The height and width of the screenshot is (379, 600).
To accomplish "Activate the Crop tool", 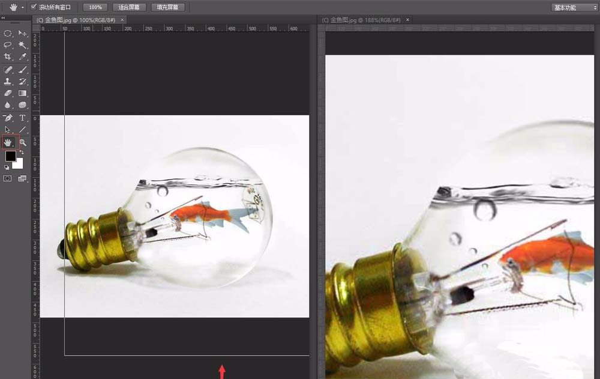I will click(8, 57).
